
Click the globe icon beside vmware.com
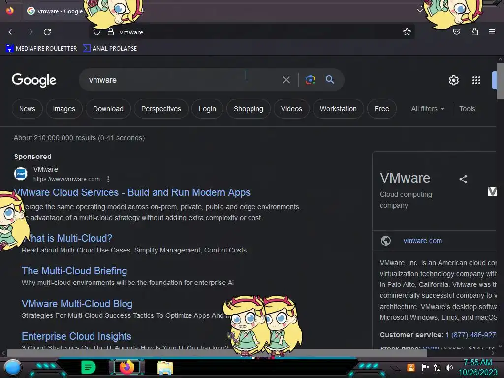click(x=386, y=240)
